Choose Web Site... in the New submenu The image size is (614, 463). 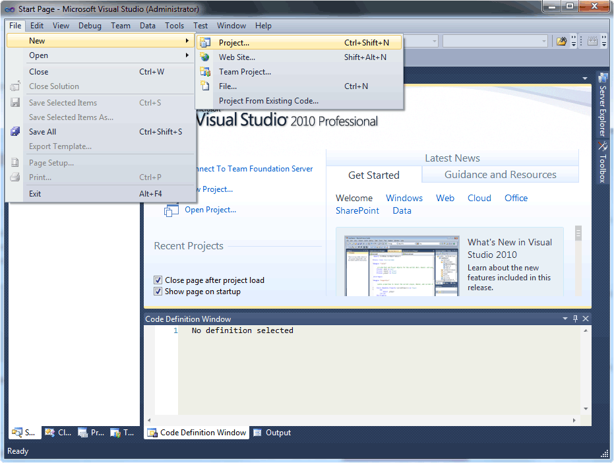click(299, 57)
